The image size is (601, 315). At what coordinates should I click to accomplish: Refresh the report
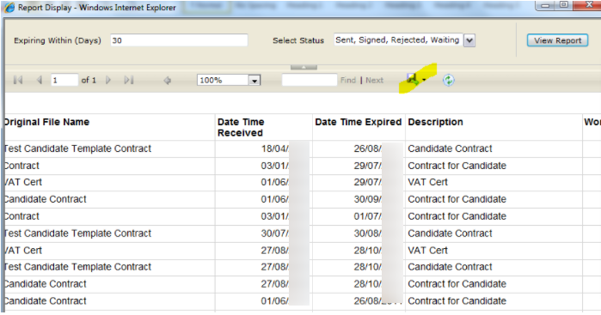click(449, 80)
